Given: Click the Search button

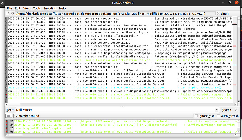Looking at the screenshot, I should click(x=226, y=110).
